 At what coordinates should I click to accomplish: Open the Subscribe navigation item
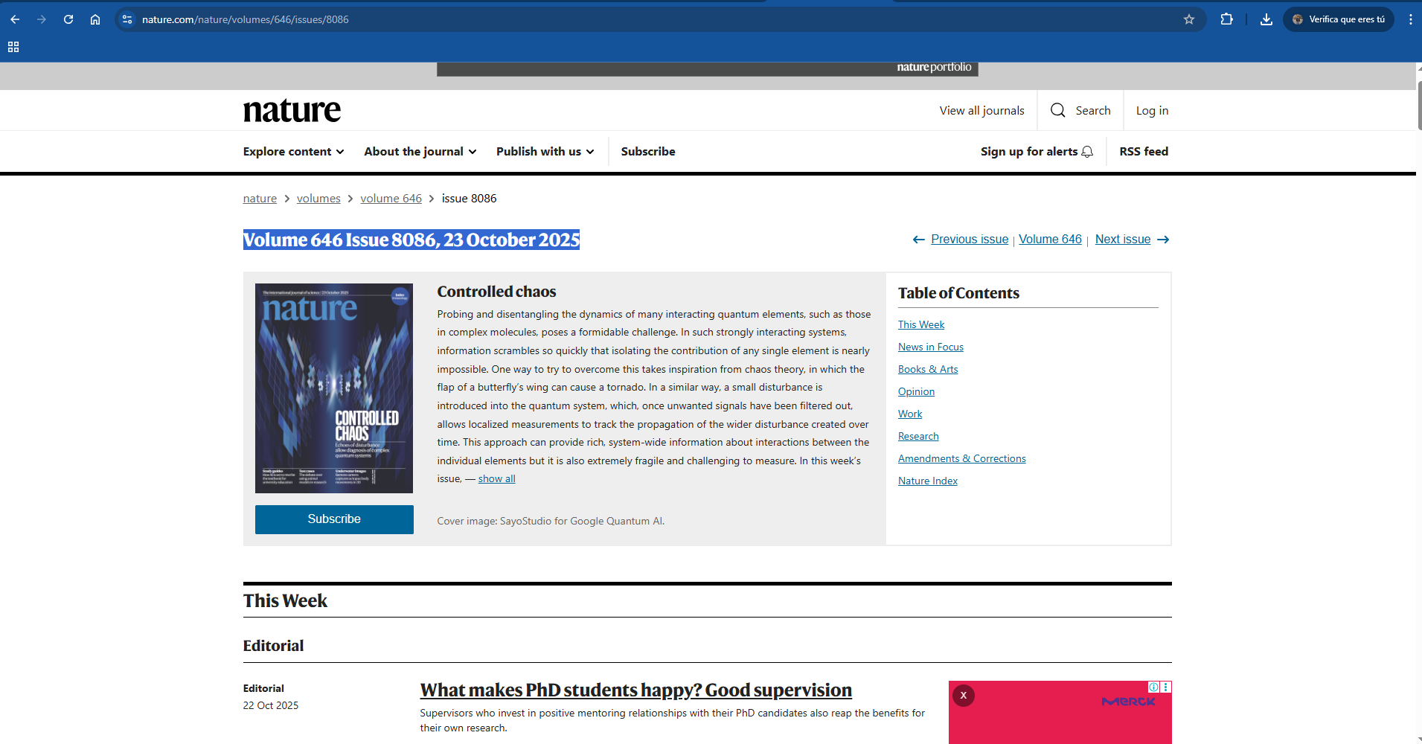point(647,152)
